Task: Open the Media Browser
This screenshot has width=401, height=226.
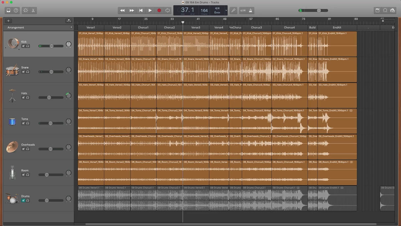Action: click(393, 10)
